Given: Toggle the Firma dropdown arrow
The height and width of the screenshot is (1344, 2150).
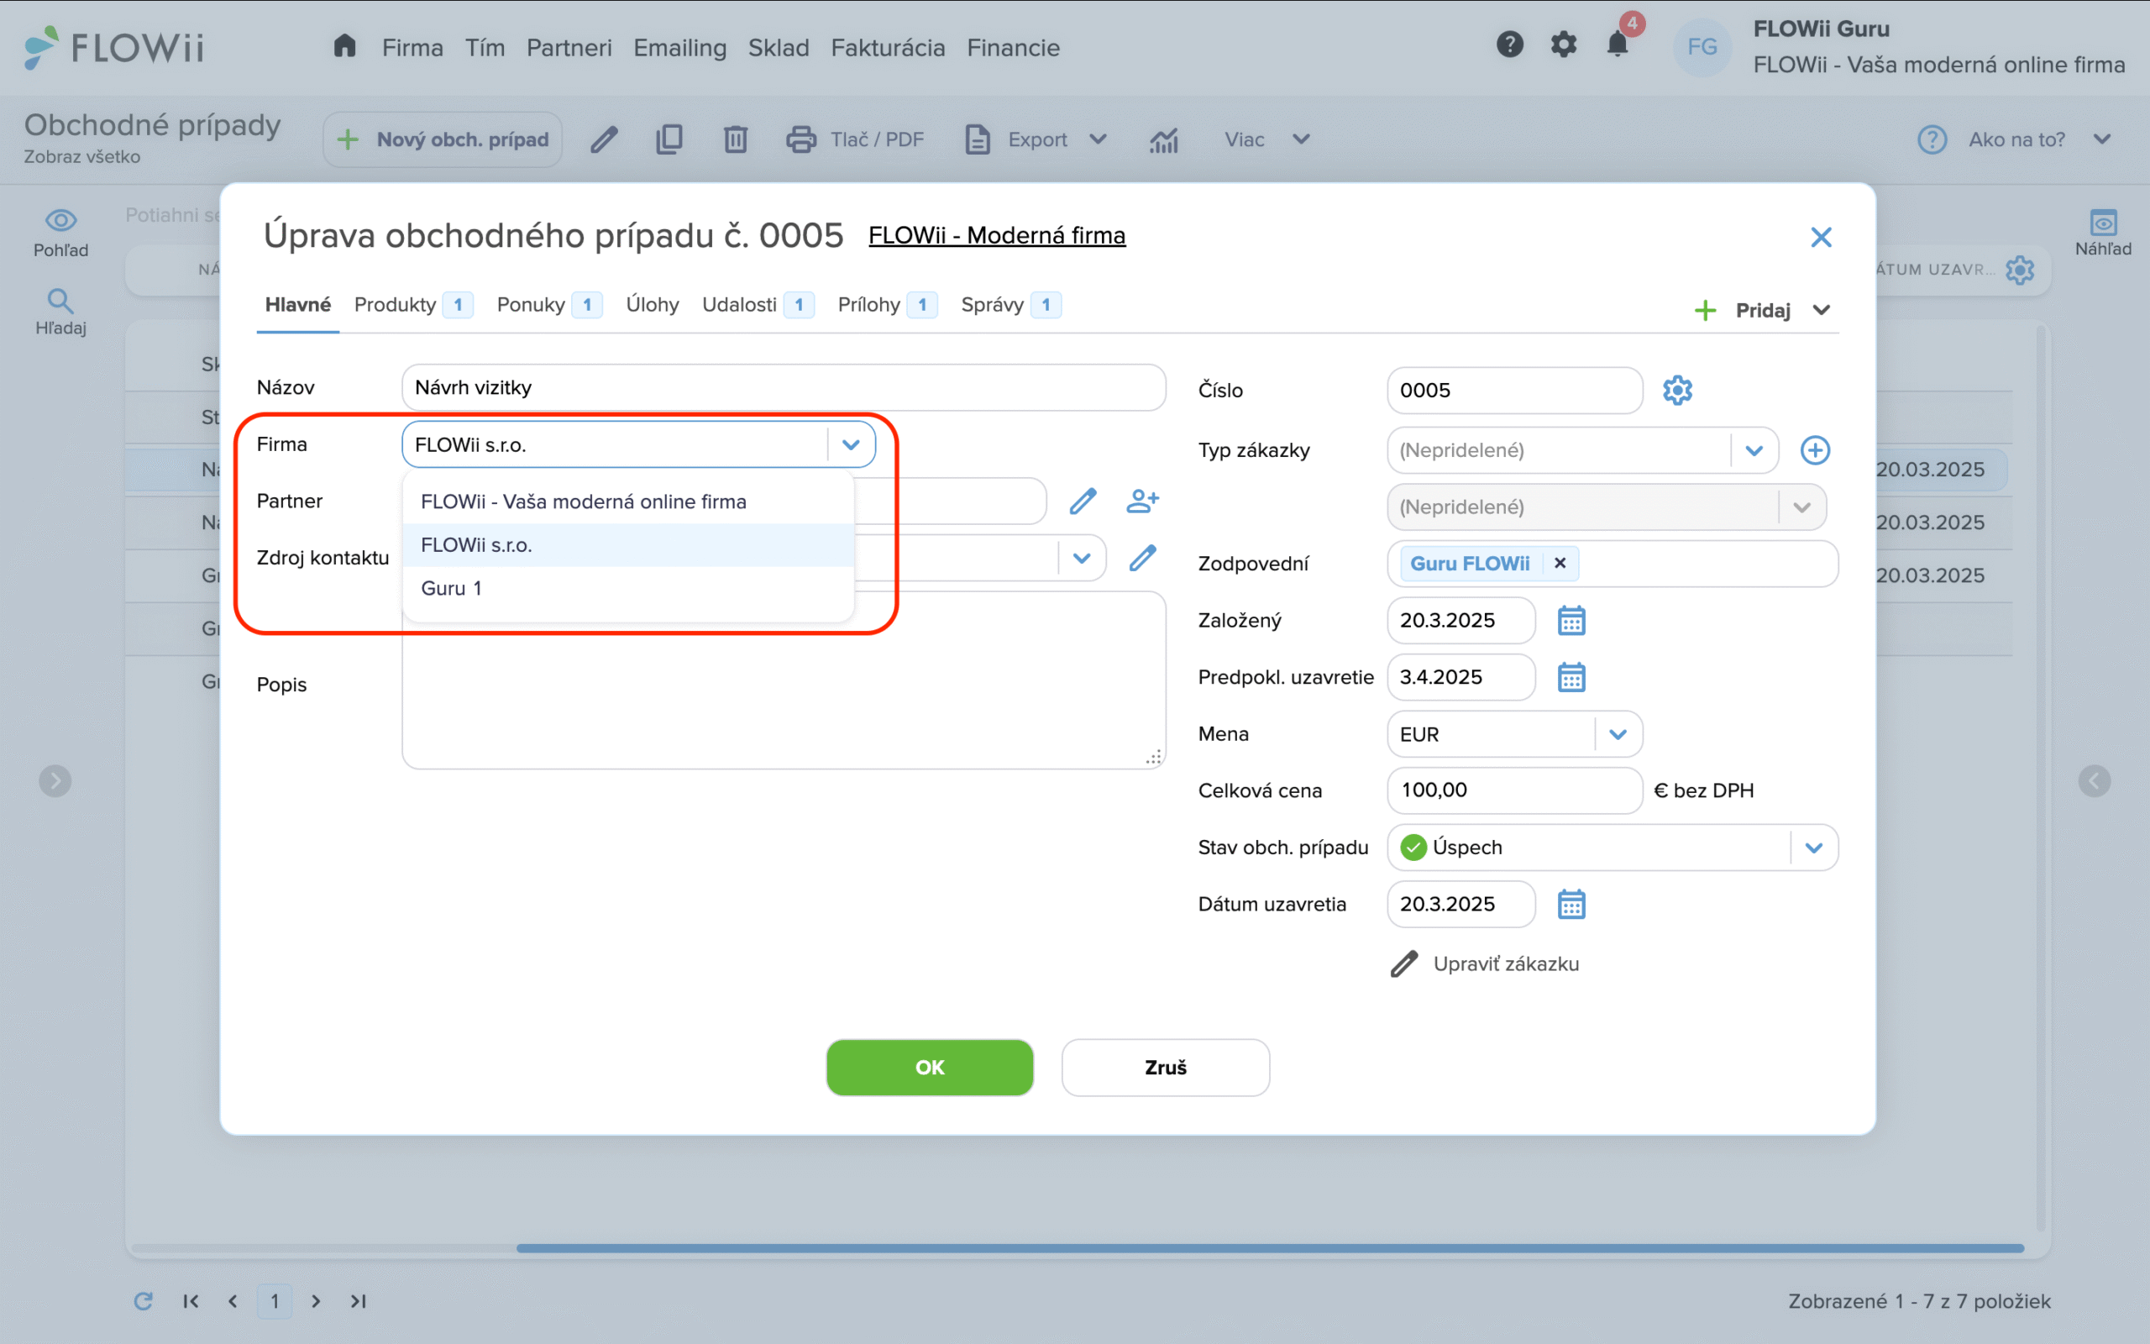Looking at the screenshot, I should tap(851, 444).
